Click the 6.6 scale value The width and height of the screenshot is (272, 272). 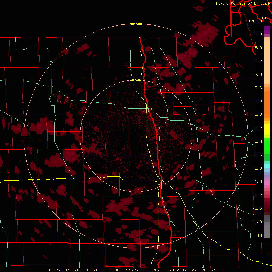[258, 88]
